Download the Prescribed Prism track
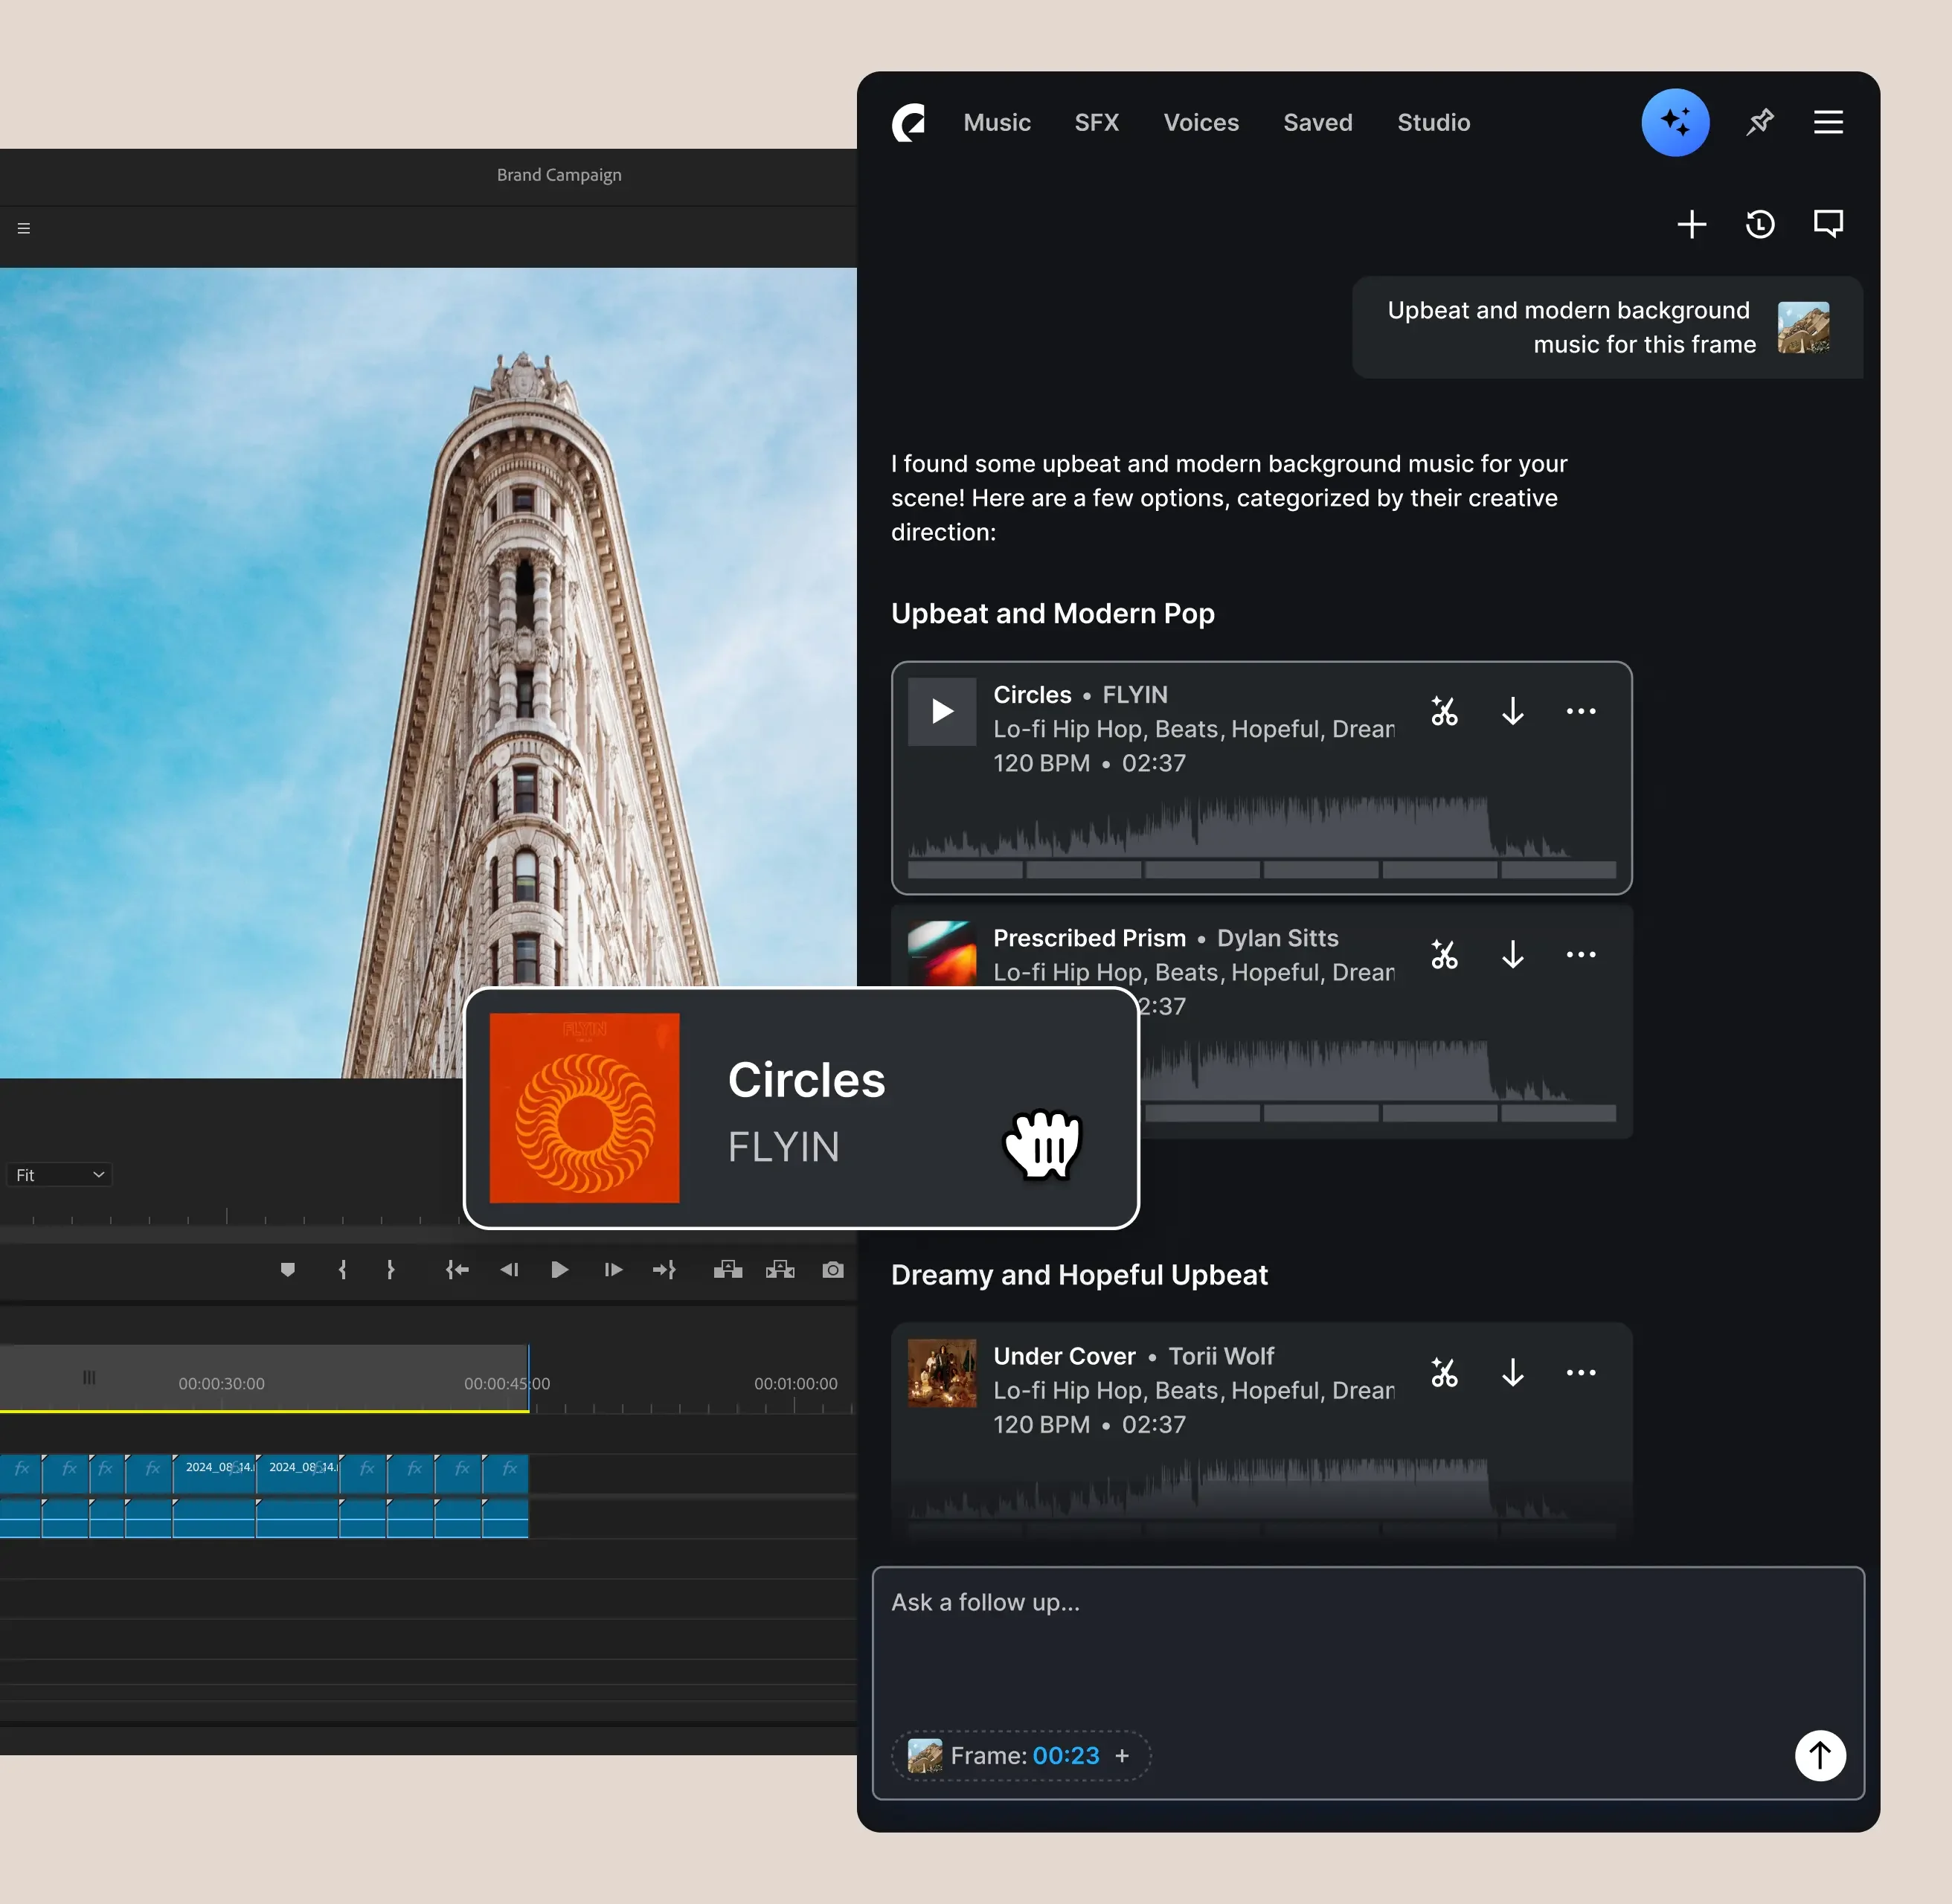Viewport: 1952px width, 1904px height. click(x=1512, y=955)
